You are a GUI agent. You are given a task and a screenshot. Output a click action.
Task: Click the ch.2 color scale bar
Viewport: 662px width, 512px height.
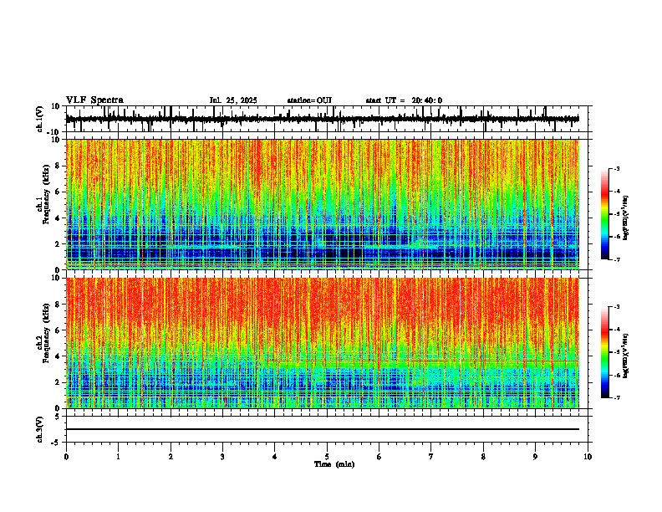[x=605, y=352]
